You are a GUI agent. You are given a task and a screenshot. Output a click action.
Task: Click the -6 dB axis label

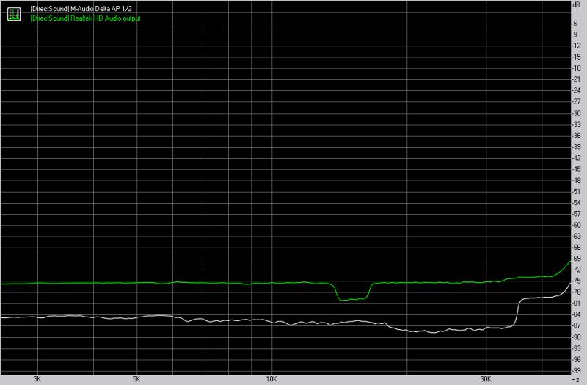tap(577, 24)
